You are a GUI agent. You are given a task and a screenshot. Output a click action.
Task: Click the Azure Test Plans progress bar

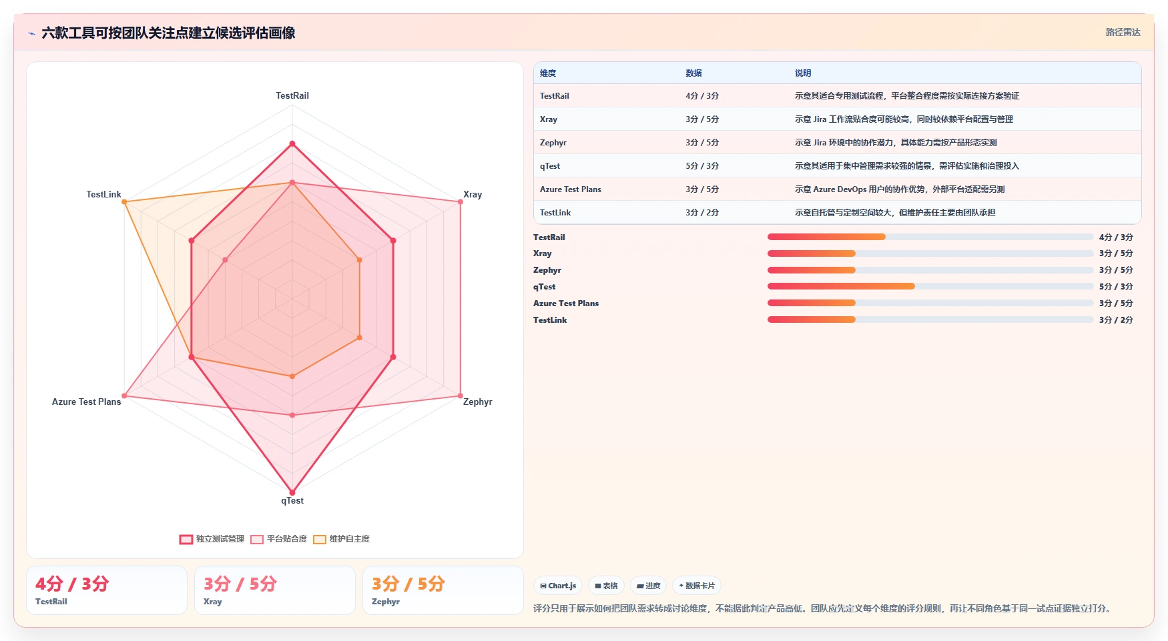930,303
